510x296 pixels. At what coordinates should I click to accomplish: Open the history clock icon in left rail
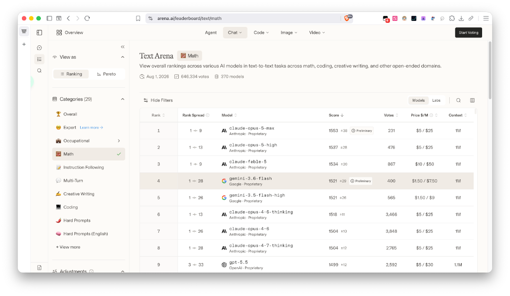click(x=39, y=47)
